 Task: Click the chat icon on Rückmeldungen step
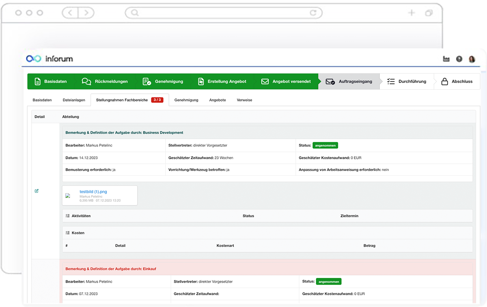point(86,81)
